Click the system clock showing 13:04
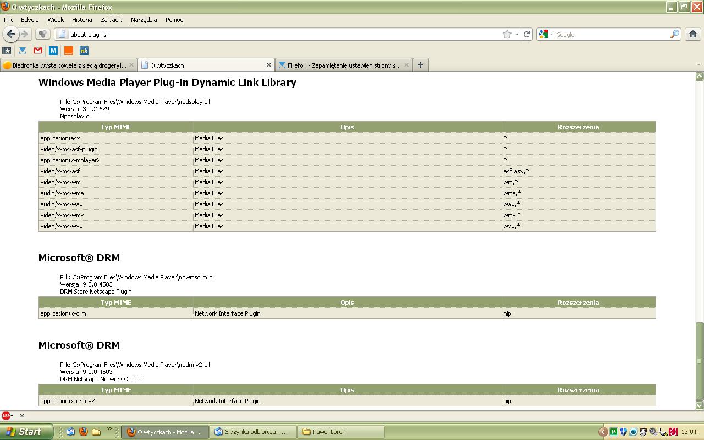The width and height of the screenshot is (704, 440). click(689, 432)
